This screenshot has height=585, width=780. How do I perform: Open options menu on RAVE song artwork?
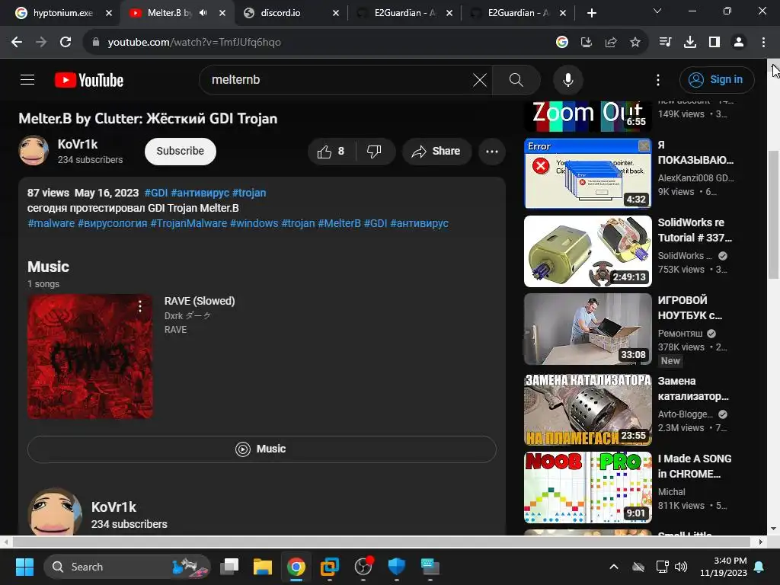(140, 306)
